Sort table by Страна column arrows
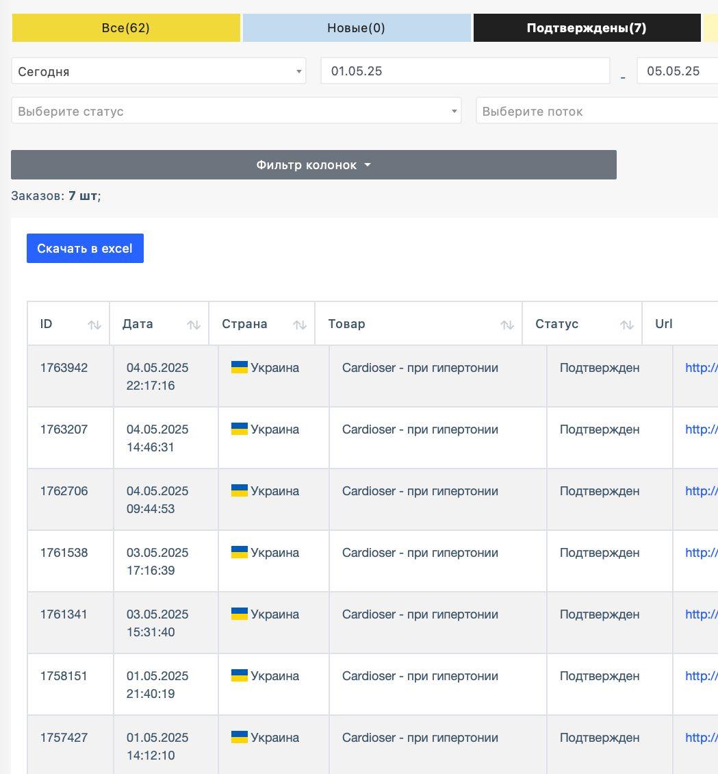The image size is (718, 774). click(x=299, y=325)
